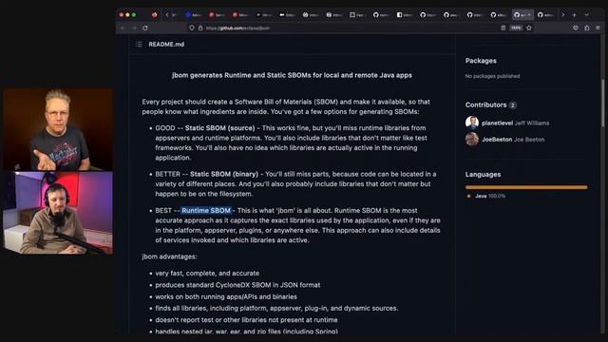Screen dimensions: 608x342
Task: Select the currently active GitHub tab
Action: 522,15
